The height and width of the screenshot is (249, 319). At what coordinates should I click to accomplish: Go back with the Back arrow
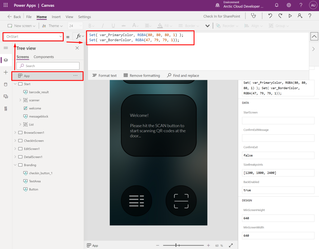[x=14, y=17]
